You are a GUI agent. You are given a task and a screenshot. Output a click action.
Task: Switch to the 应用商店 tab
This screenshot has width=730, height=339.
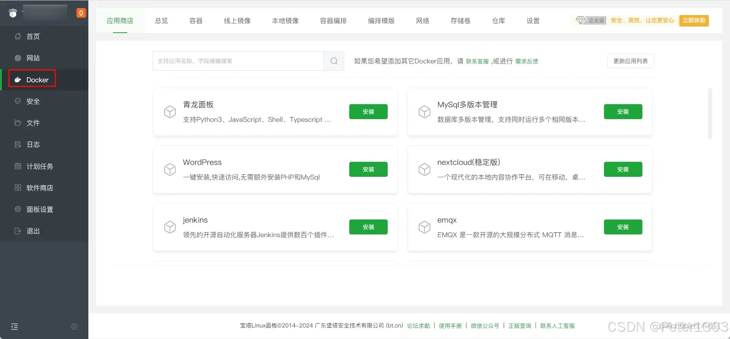point(120,21)
